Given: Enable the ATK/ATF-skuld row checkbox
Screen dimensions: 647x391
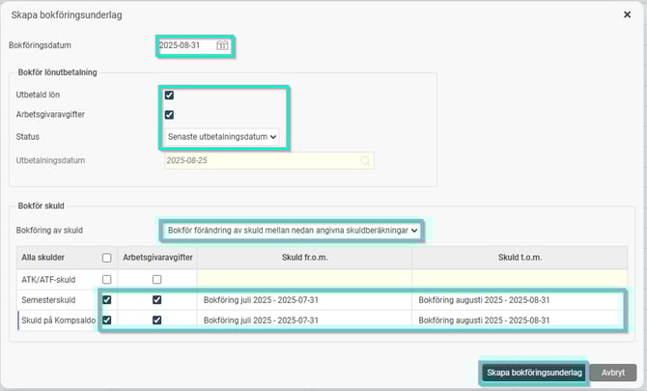Looking at the screenshot, I should 105,279.
